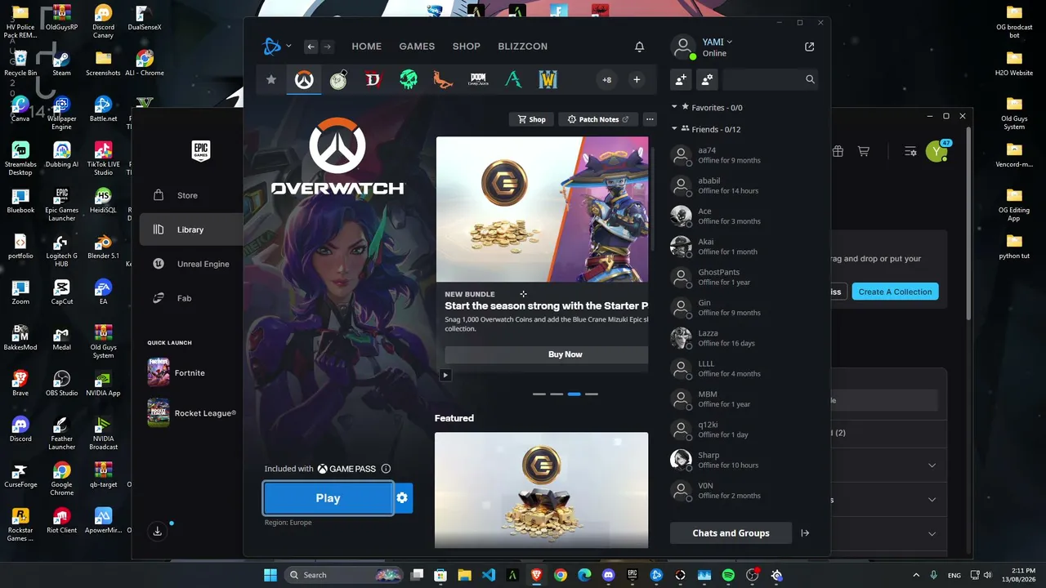Select the Diablo IV game icon
This screenshot has width=1046, height=588.
pos(373,79)
